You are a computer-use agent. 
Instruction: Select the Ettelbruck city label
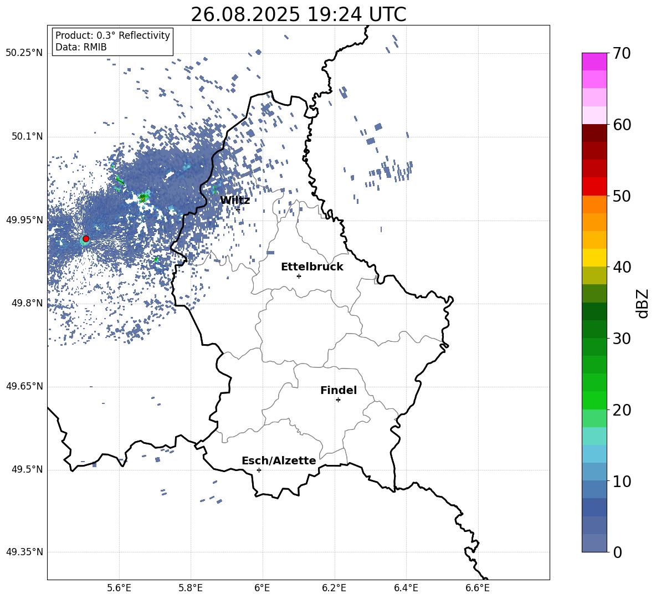312,267
